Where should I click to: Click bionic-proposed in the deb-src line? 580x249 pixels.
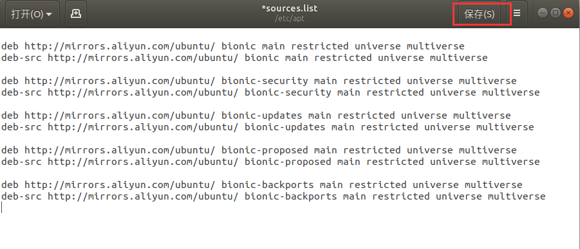tap(288, 162)
